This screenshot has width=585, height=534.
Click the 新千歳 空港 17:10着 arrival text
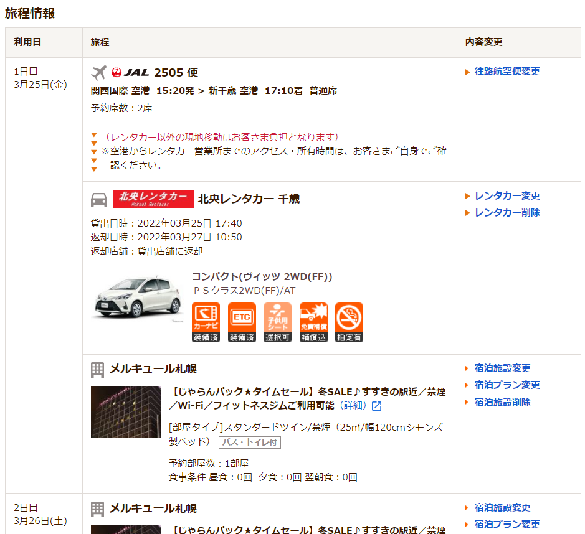[255, 90]
